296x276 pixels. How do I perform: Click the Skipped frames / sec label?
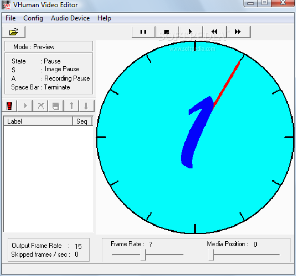pyautogui.click(x=40, y=254)
